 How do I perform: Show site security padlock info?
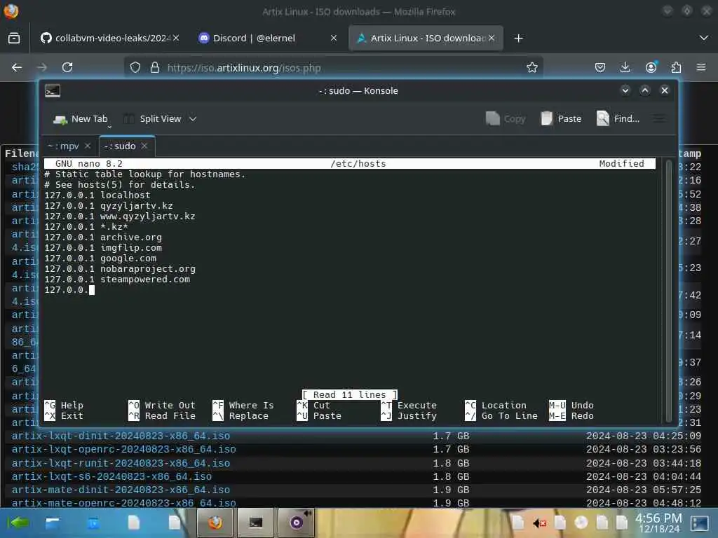click(x=155, y=68)
